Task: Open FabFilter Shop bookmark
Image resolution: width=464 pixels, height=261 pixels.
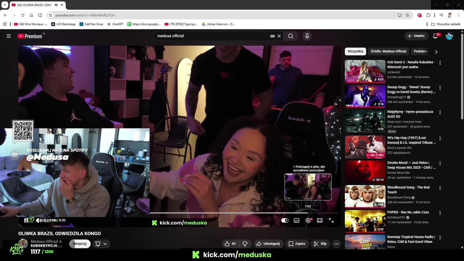Action: [x=91, y=24]
